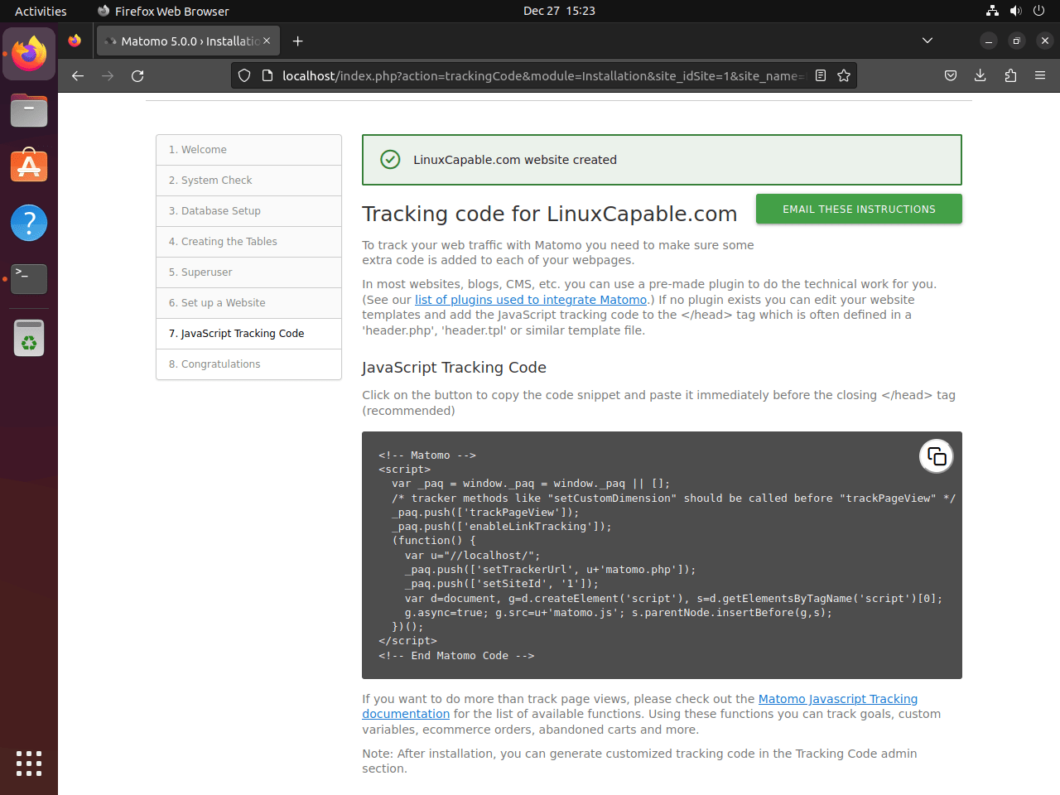Go back to the previous page

click(x=78, y=75)
